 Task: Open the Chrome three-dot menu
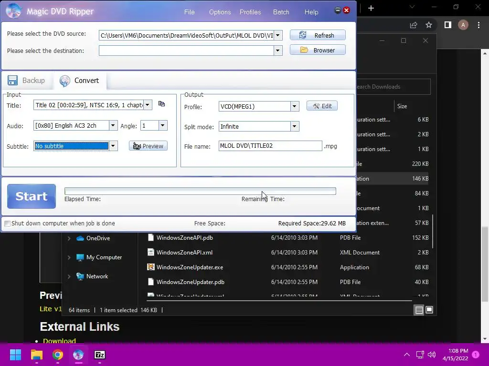point(478,25)
